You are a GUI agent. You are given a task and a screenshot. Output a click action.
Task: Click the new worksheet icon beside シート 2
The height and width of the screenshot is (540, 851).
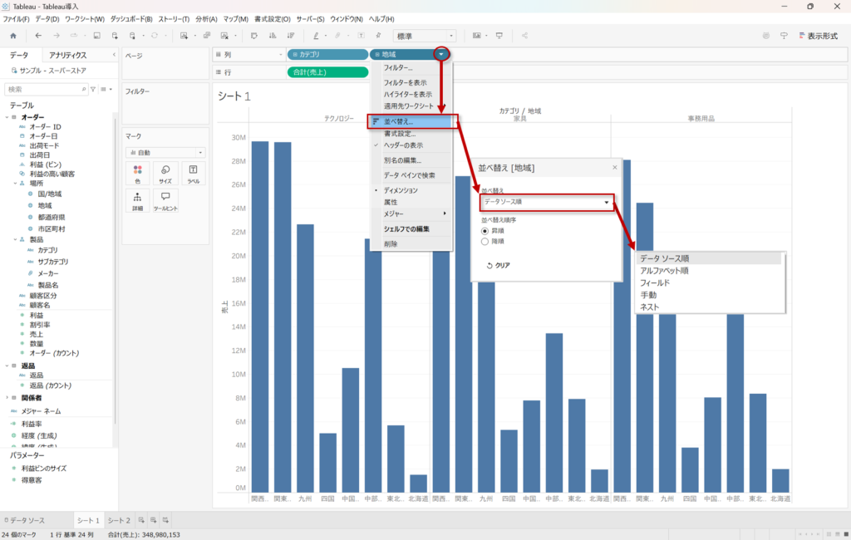click(141, 520)
